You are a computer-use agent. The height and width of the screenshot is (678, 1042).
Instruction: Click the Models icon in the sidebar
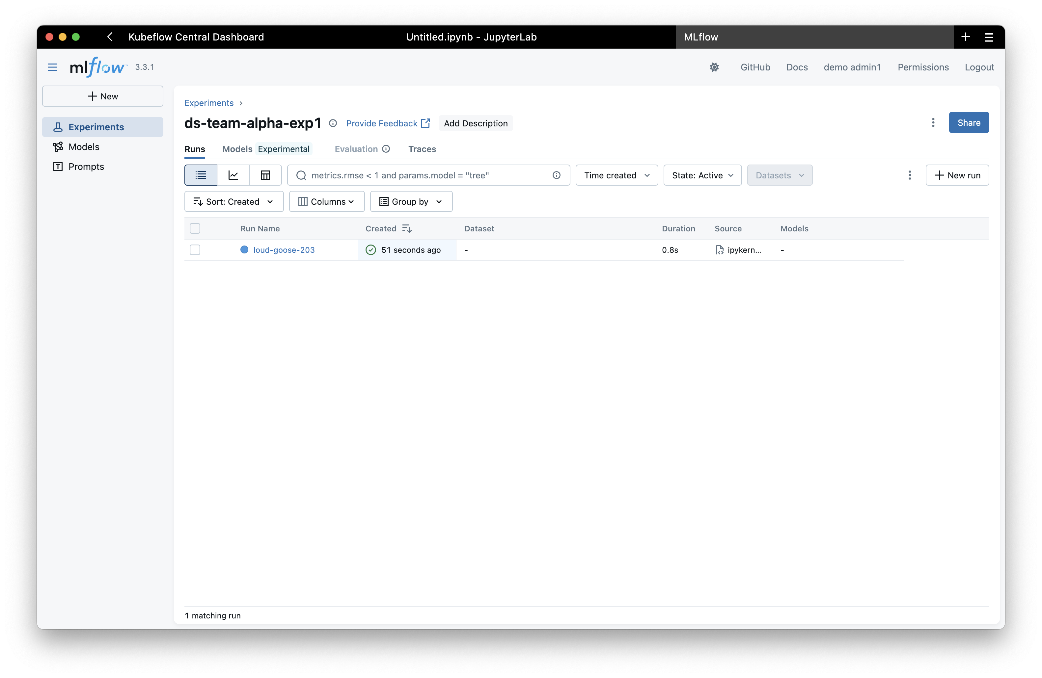(x=58, y=146)
